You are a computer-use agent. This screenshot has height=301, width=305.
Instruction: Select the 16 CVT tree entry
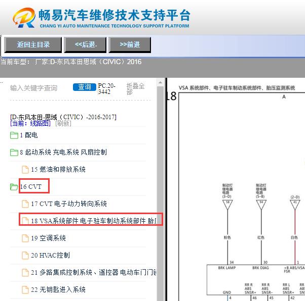tap(31, 187)
